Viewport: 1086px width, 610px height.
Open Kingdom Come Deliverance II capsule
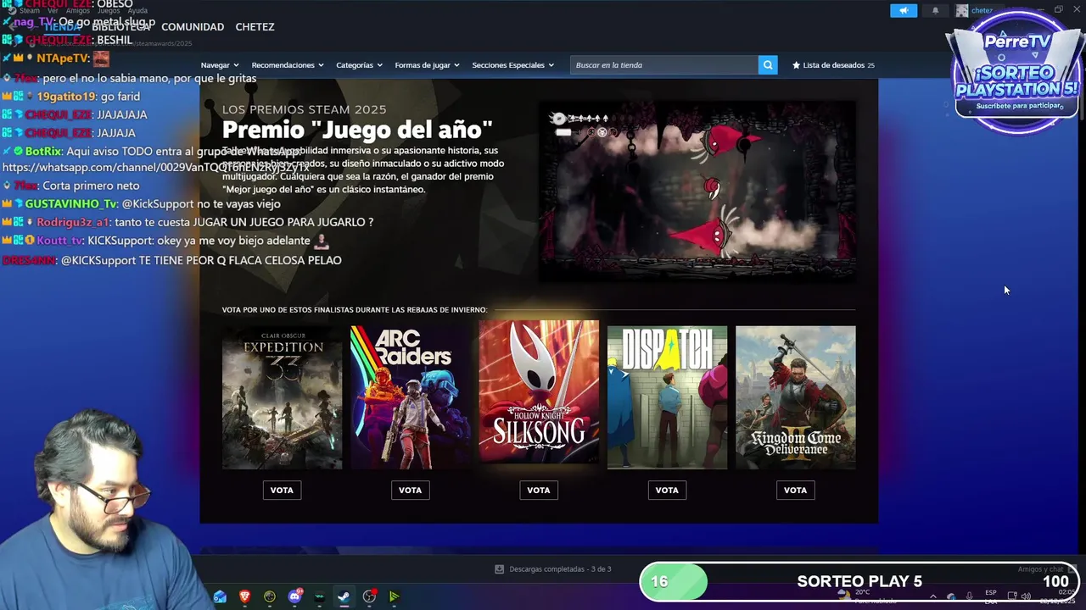[796, 397]
